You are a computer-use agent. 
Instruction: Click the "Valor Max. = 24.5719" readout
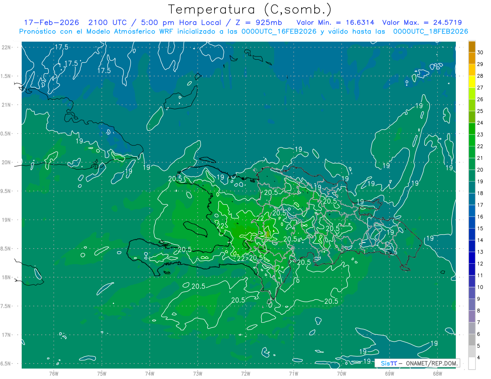(422, 22)
